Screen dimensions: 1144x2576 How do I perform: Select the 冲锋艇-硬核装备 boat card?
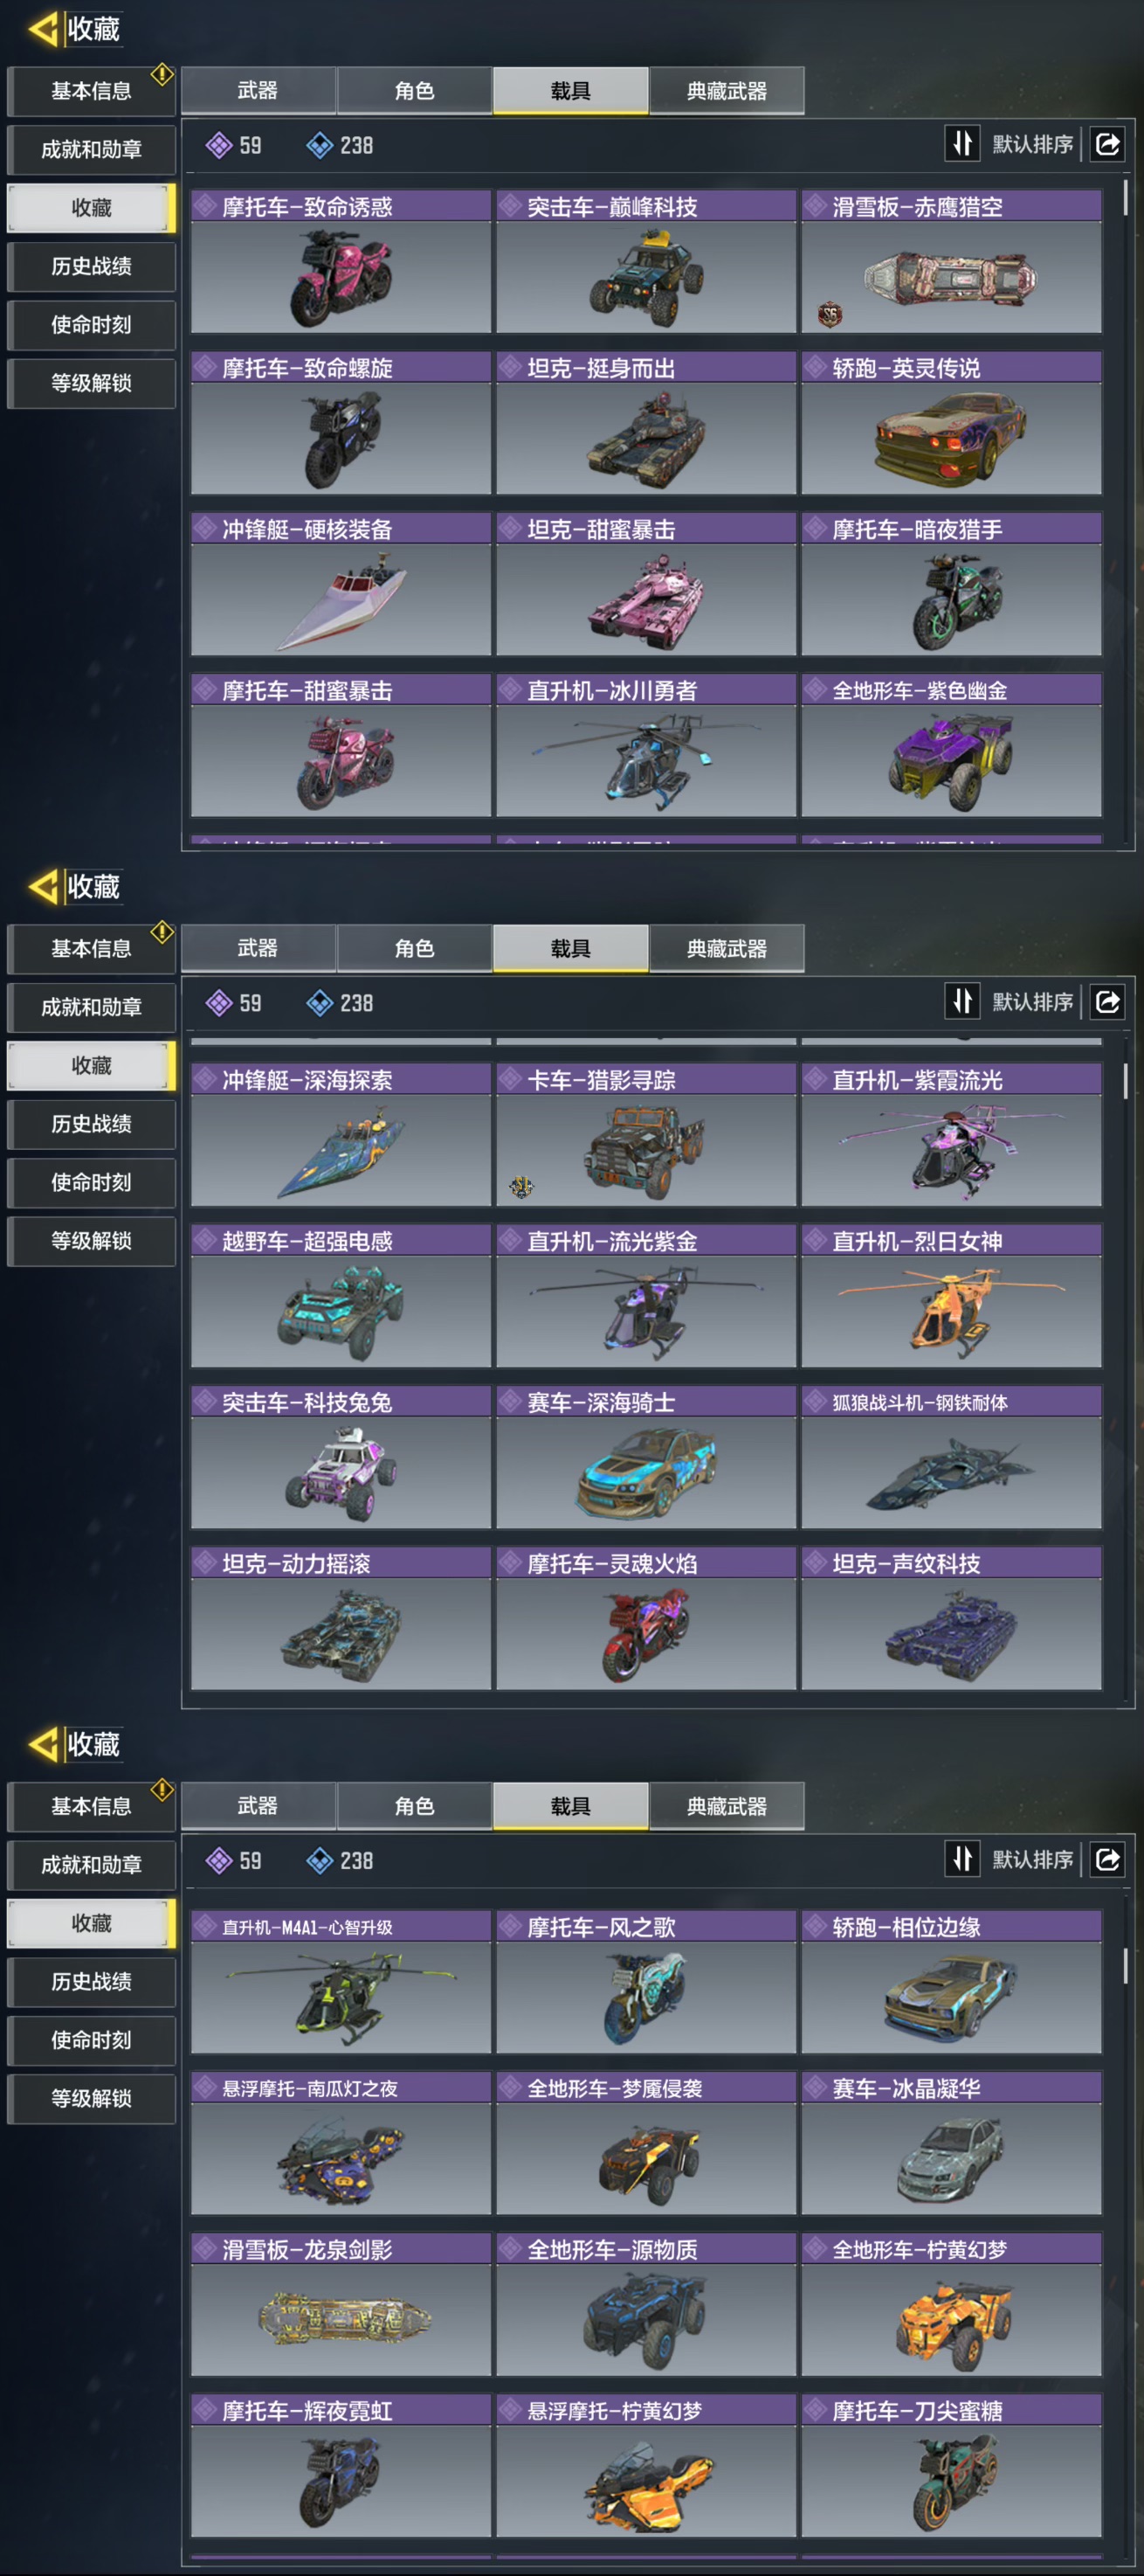point(341,584)
